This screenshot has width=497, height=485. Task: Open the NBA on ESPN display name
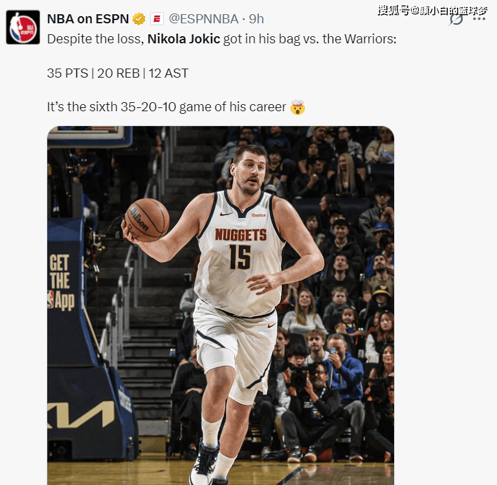(88, 19)
